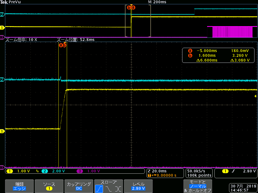Click the ズーム位置: 52.8ms label
This screenshot has width=258, height=193.
click(76, 40)
